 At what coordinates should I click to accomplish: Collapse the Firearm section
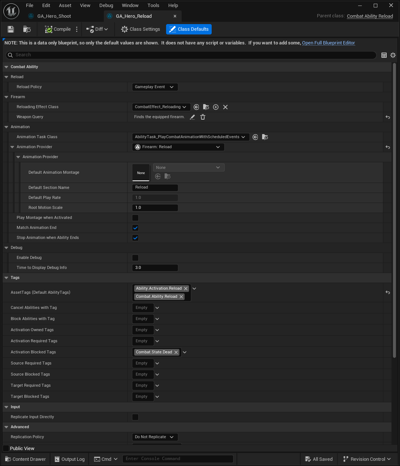(x=6, y=97)
